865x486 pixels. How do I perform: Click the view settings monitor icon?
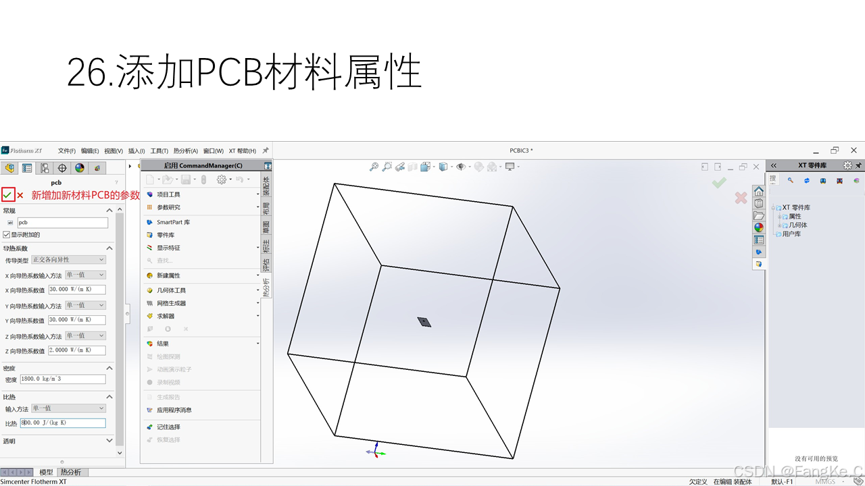click(x=511, y=167)
